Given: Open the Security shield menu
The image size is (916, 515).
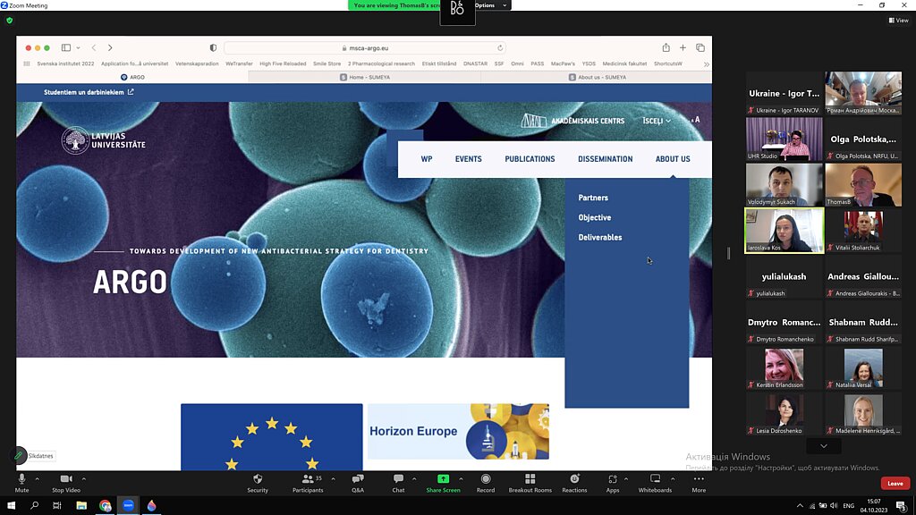Looking at the screenshot, I should coord(258,483).
